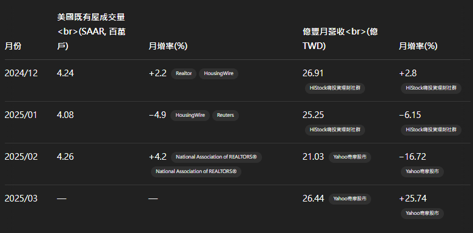Open National Association of REALTORS chip below +4.2

(196, 172)
